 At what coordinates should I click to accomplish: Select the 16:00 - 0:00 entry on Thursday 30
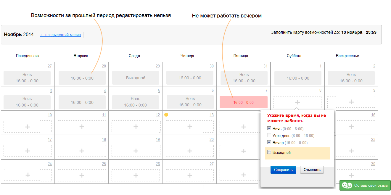pos(190,78)
